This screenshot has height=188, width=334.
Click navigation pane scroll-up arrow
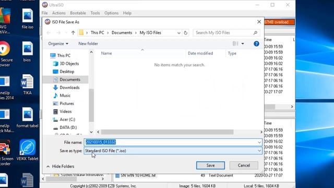coord(91,52)
